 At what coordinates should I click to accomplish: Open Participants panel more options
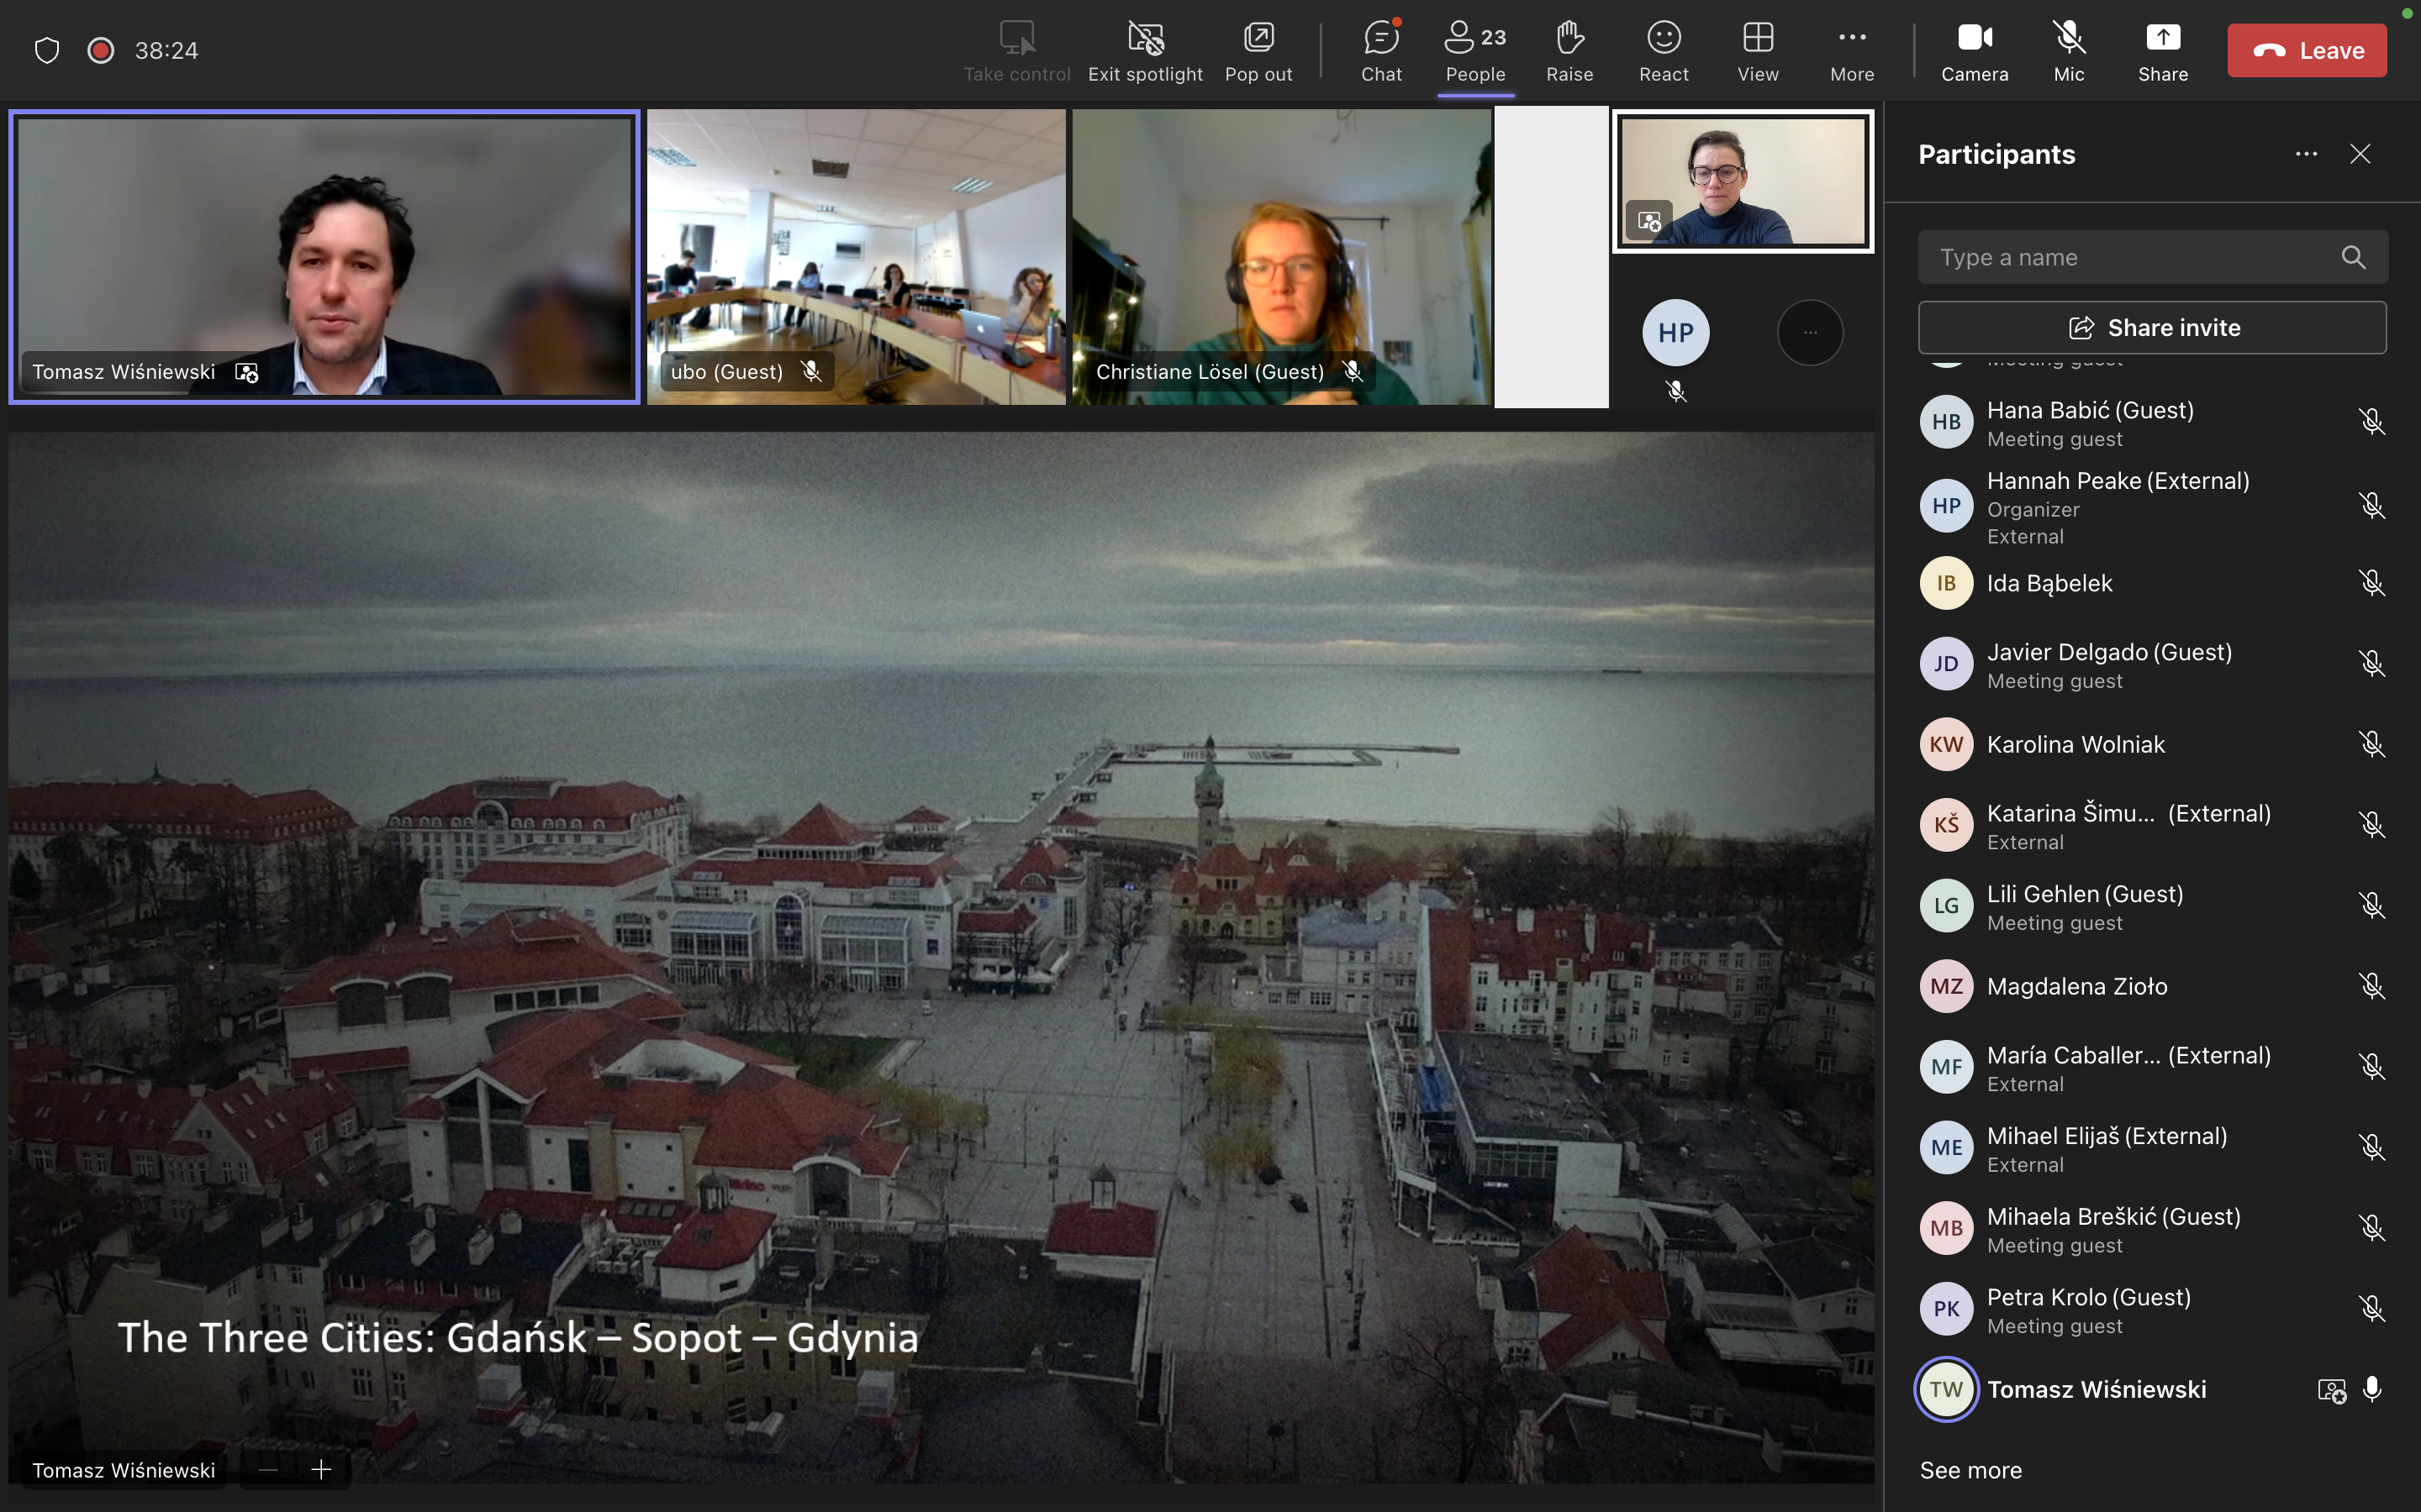2306,154
